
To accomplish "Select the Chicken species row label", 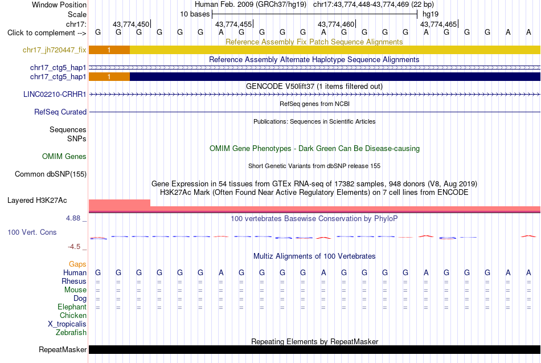I will (x=73, y=315).
